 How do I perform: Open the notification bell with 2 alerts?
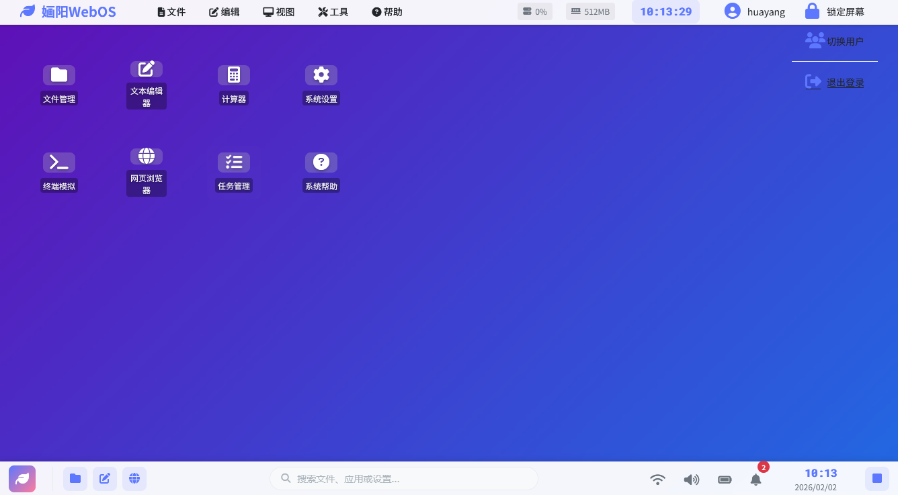coord(756,480)
